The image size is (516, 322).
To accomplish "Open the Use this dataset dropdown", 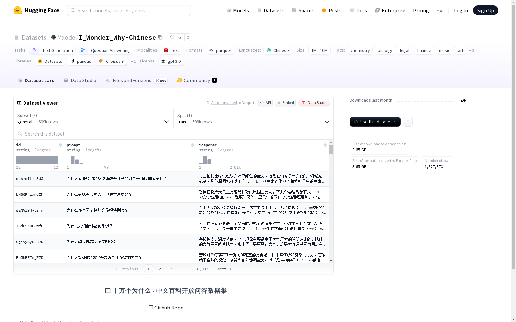I will [x=375, y=122].
